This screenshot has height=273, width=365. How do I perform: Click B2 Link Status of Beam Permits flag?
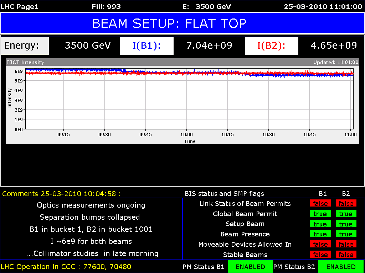pos(345,204)
